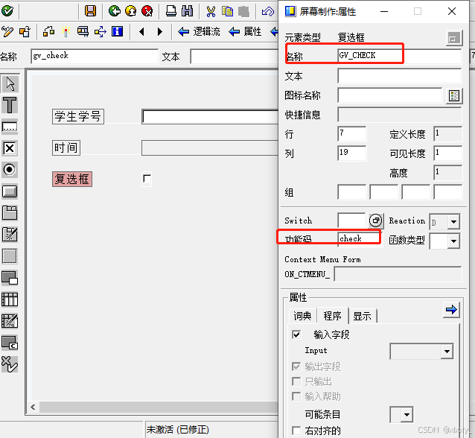The width and height of the screenshot is (475, 438).
Task: Click the green checkmark Enter icon
Action: pyautogui.click(x=7, y=11)
